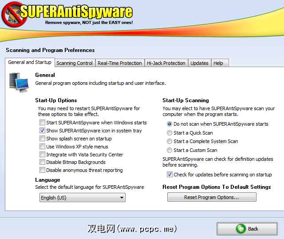This screenshot has height=239, width=284.
Task: Click 'You may elect to have SUPERAntiSpyware scan' text
Action: pyautogui.click(x=219, y=111)
